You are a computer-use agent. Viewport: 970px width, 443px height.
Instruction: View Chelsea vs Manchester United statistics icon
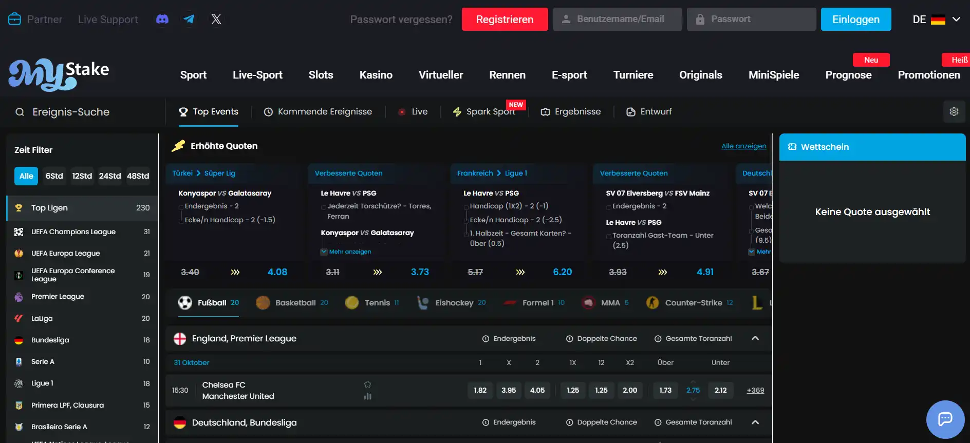368,396
